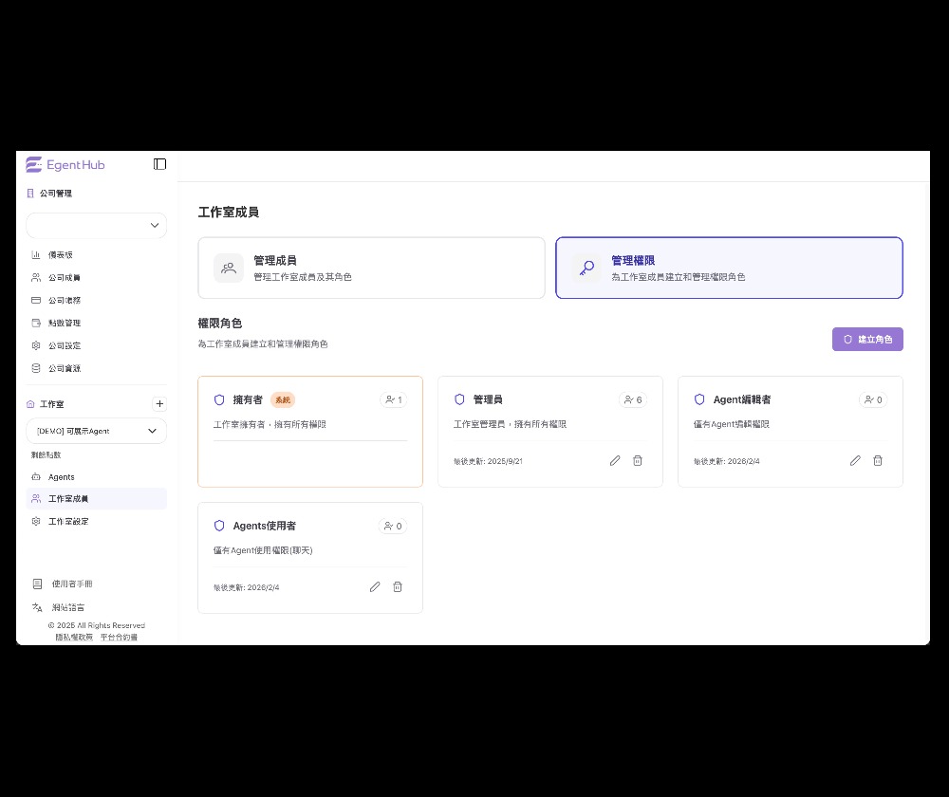Open the [DEMO] 可展示Agent workspace dropdown

pyautogui.click(x=96, y=430)
